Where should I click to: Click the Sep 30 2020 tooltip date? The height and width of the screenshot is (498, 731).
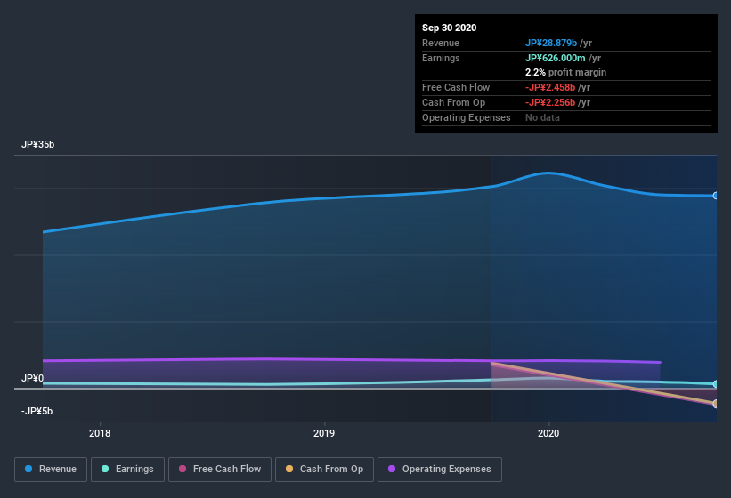449,28
